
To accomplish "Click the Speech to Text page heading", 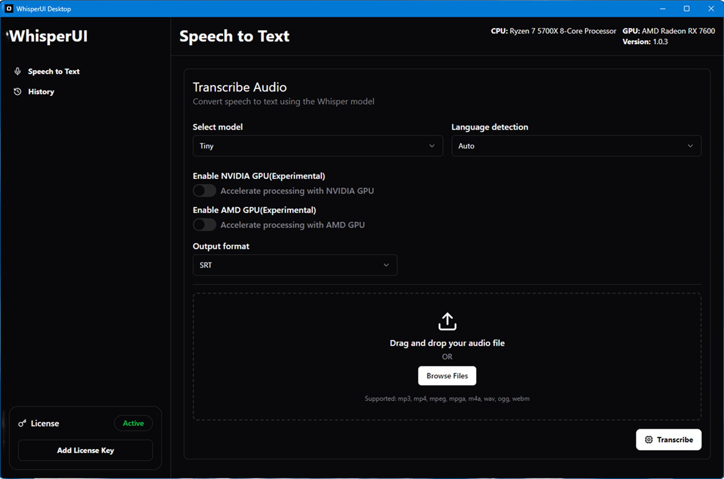I will tap(234, 36).
